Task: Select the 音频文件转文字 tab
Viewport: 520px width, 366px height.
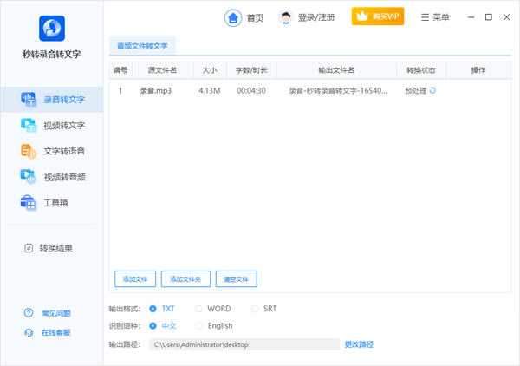Action: [142, 46]
